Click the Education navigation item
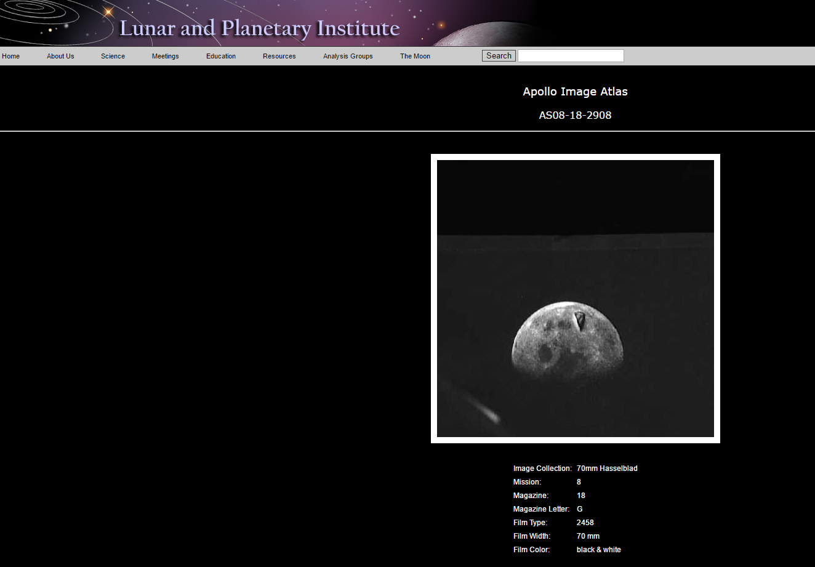 pyautogui.click(x=221, y=56)
